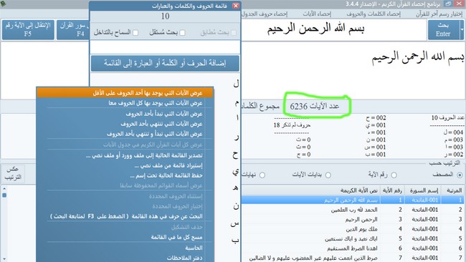This screenshot has height=262, width=466.
Task: Select letter ح in the letters list
Action: (x=235, y=155)
